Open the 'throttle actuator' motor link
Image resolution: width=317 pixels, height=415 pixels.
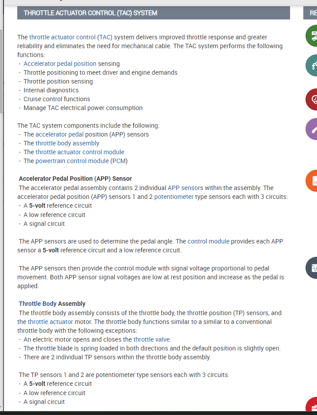[x=50, y=322]
